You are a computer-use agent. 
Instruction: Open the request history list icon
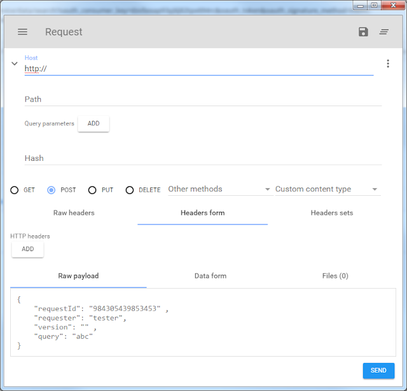coord(384,32)
